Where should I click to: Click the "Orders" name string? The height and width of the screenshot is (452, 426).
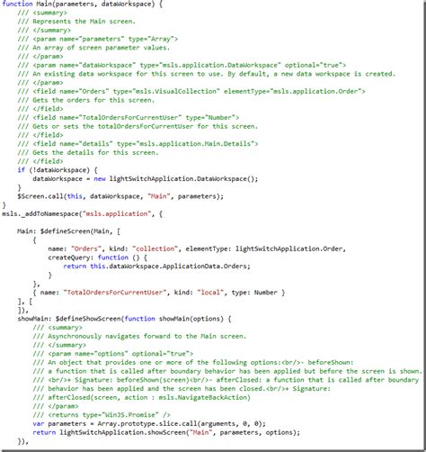(x=86, y=249)
